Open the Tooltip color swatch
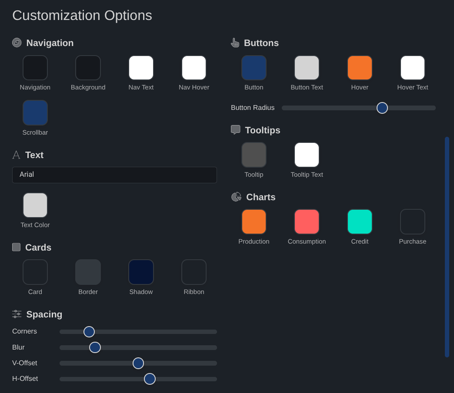Viewport: 454px width, 393px height. (x=254, y=155)
